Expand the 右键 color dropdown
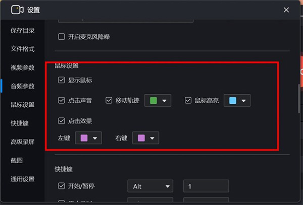Screen dimensions: 303x205 (146, 138)
